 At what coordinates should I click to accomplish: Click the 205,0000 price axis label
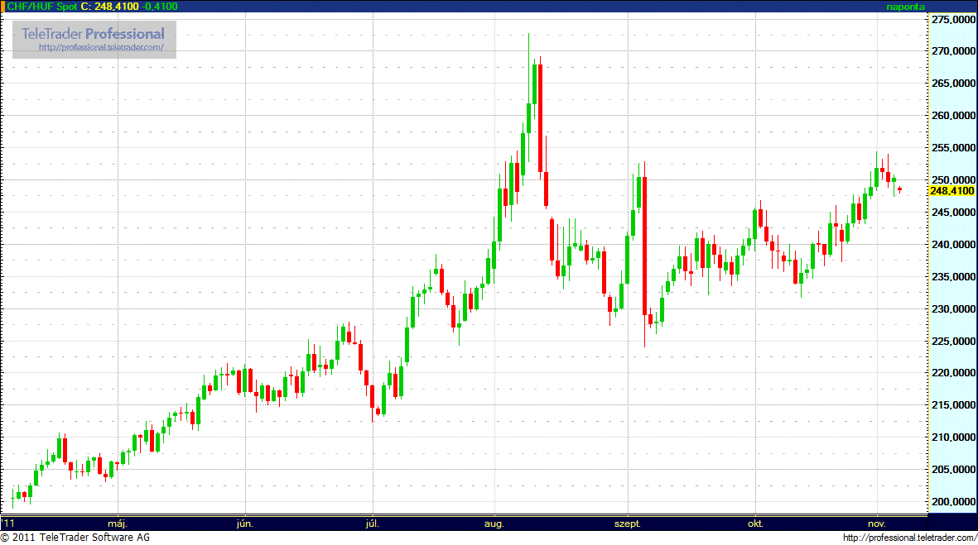tap(953, 469)
